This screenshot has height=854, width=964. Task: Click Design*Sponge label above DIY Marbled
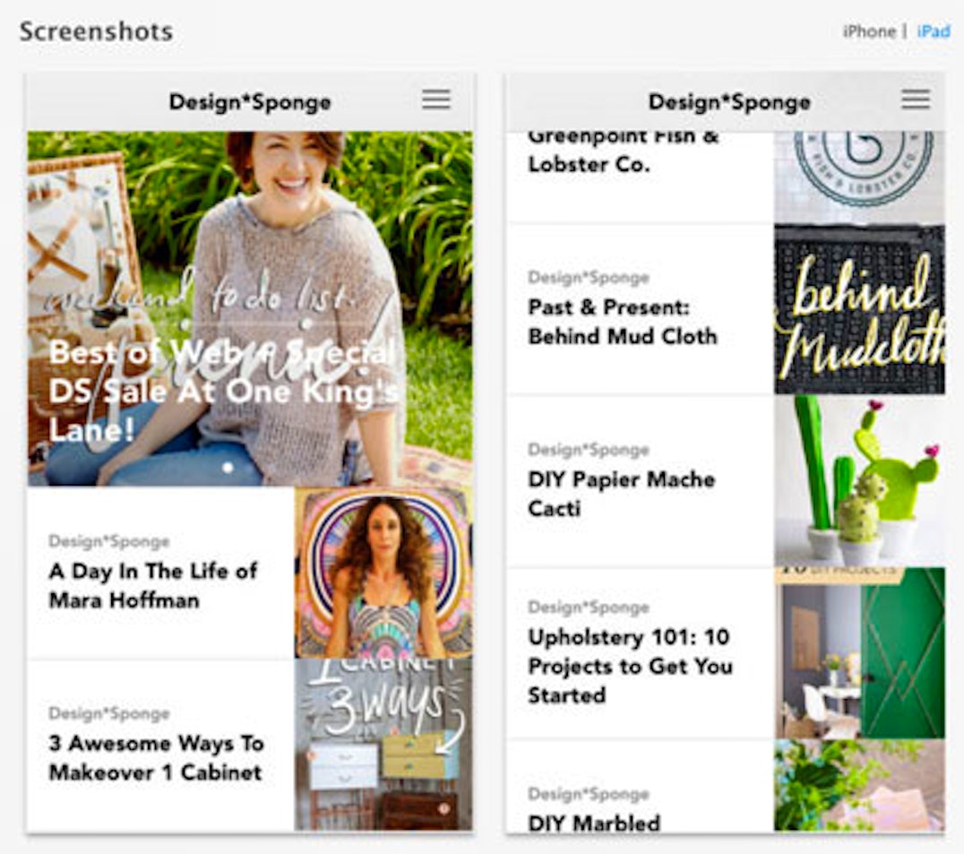(589, 794)
